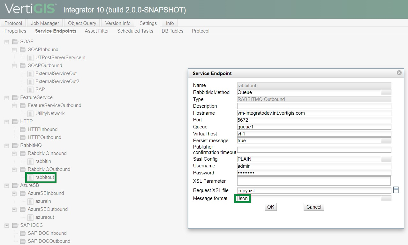Image resolution: width=408 pixels, height=245 pixels.
Task: Click the HTTPInbound folder icon
Action: coord(23,129)
